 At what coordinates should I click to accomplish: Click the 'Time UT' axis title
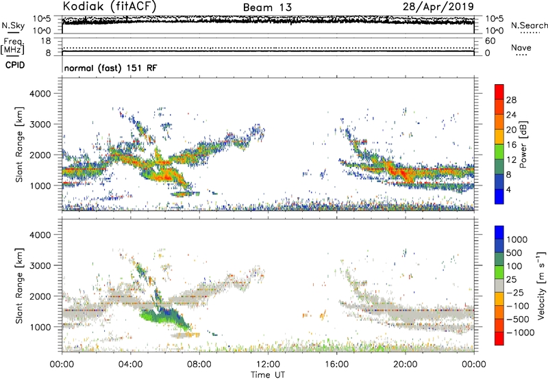268,375
